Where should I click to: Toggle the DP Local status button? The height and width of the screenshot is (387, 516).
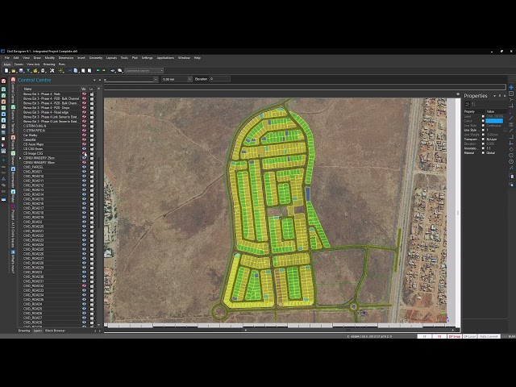pos(469,336)
